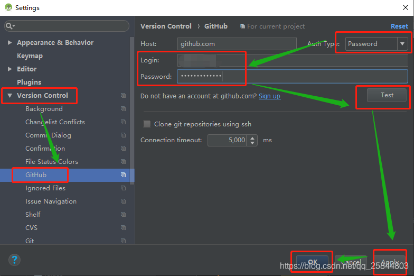Click the settings search box

tap(67, 26)
